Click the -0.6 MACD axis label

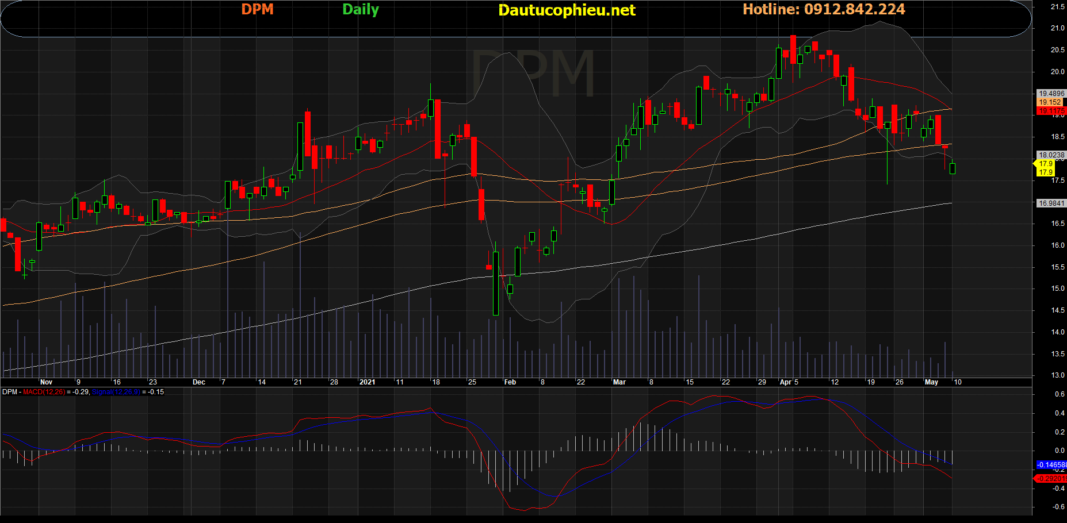pyautogui.click(x=1058, y=507)
